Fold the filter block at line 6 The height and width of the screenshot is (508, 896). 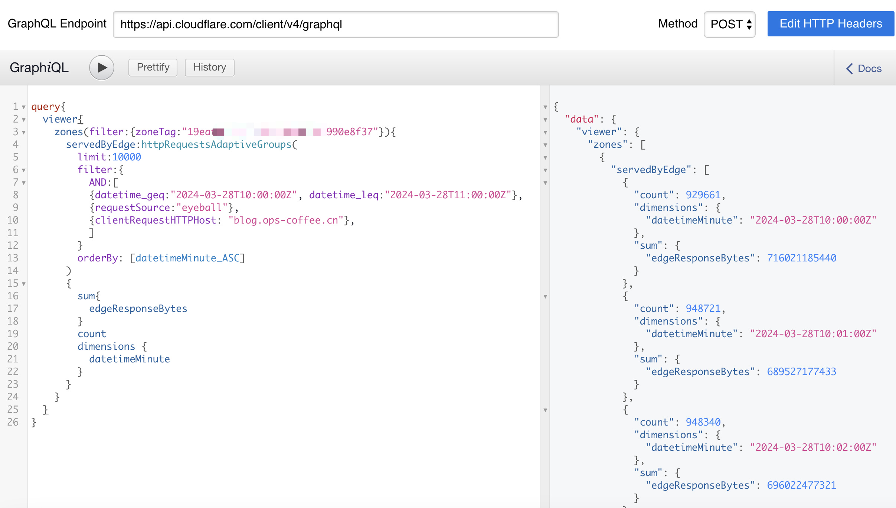pos(24,170)
